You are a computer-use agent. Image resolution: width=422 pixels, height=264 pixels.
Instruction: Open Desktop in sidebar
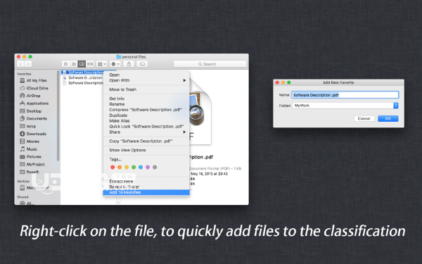pyautogui.click(x=34, y=111)
